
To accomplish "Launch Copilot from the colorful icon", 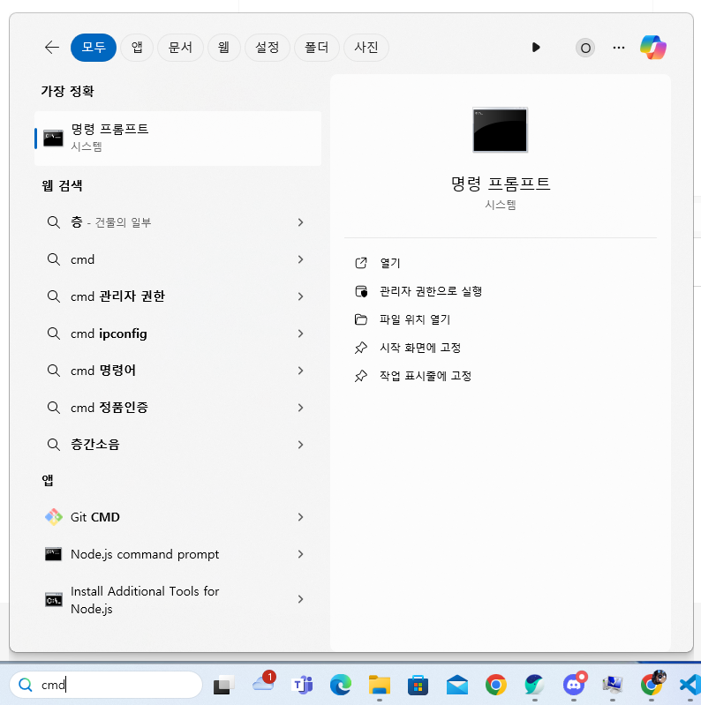I will (653, 48).
